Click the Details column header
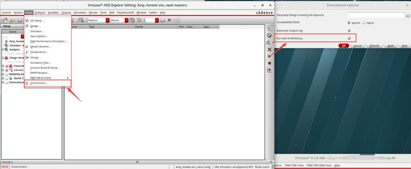 coord(139,27)
